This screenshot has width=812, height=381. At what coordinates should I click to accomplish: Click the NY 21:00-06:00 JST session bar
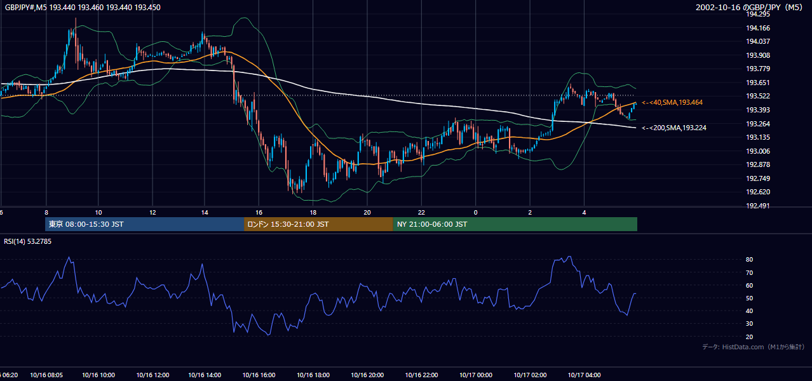coord(515,224)
